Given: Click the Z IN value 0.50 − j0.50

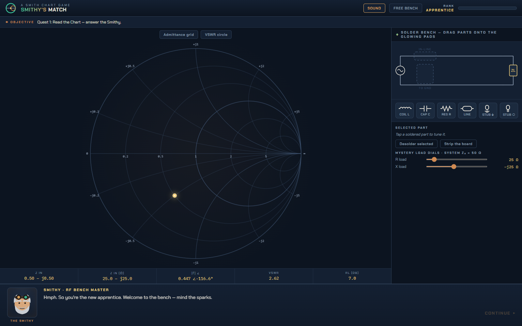Looking at the screenshot, I should (x=39, y=278).
